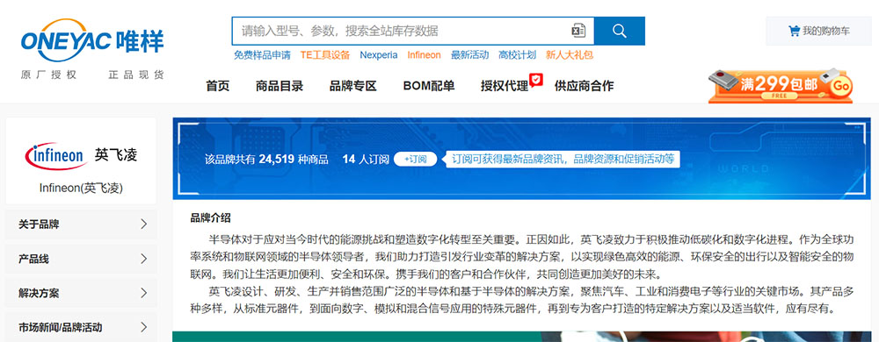Open the 免费样品申请 link

262,54
